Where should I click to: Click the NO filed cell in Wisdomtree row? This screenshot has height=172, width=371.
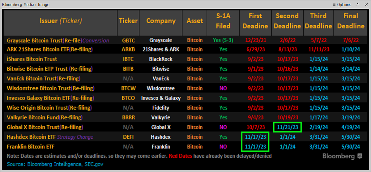(223, 88)
